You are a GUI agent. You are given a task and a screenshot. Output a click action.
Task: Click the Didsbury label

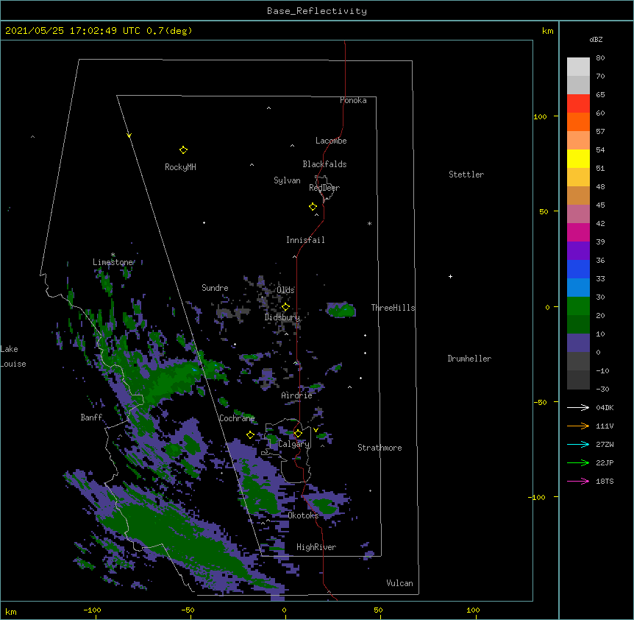[x=282, y=317]
